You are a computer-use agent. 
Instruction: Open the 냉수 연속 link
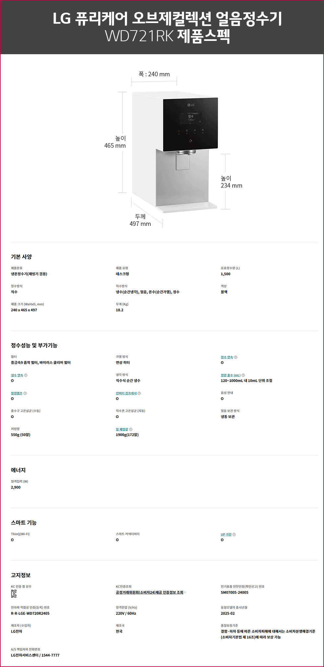tap(17, 375)
